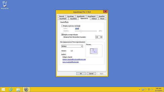
Task: Open the Recycle Bin desktop icon
Action: coord(5,5)
